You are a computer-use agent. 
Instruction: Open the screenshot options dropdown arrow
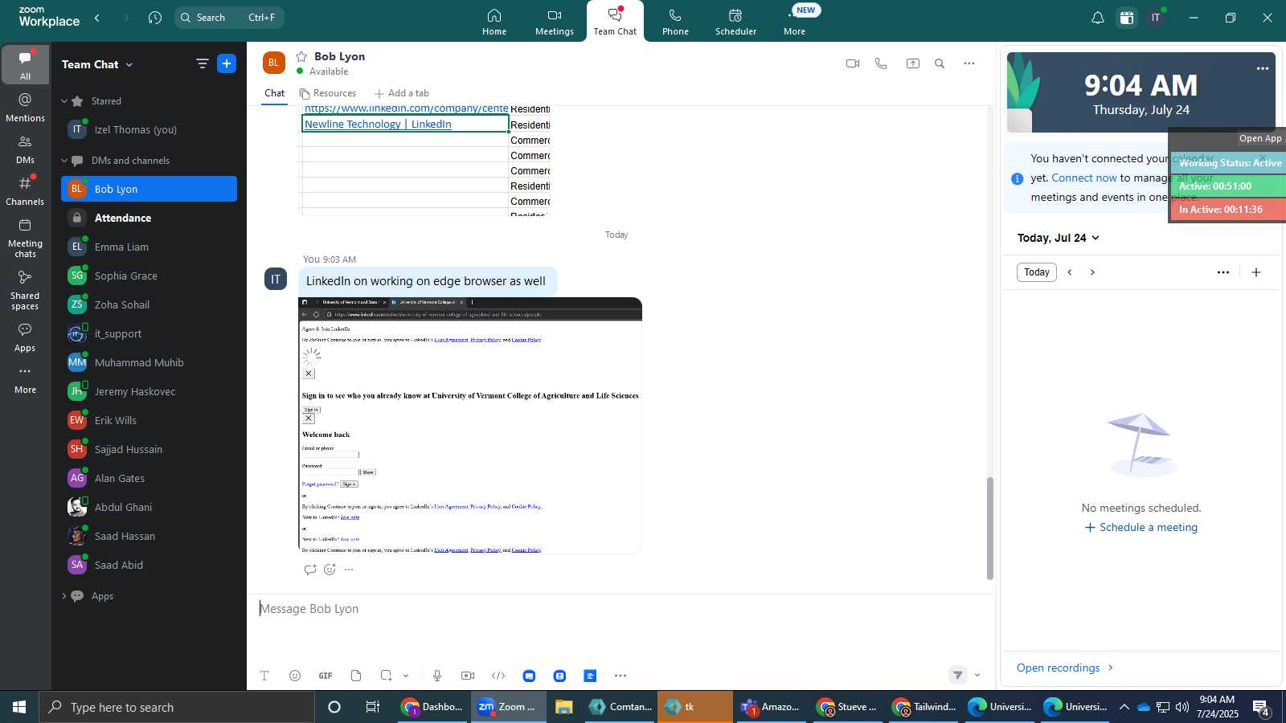click(x=406, y=676)
